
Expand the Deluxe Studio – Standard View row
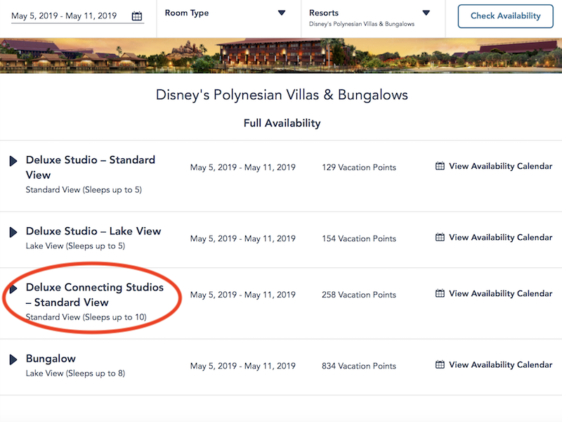point(13,161)
